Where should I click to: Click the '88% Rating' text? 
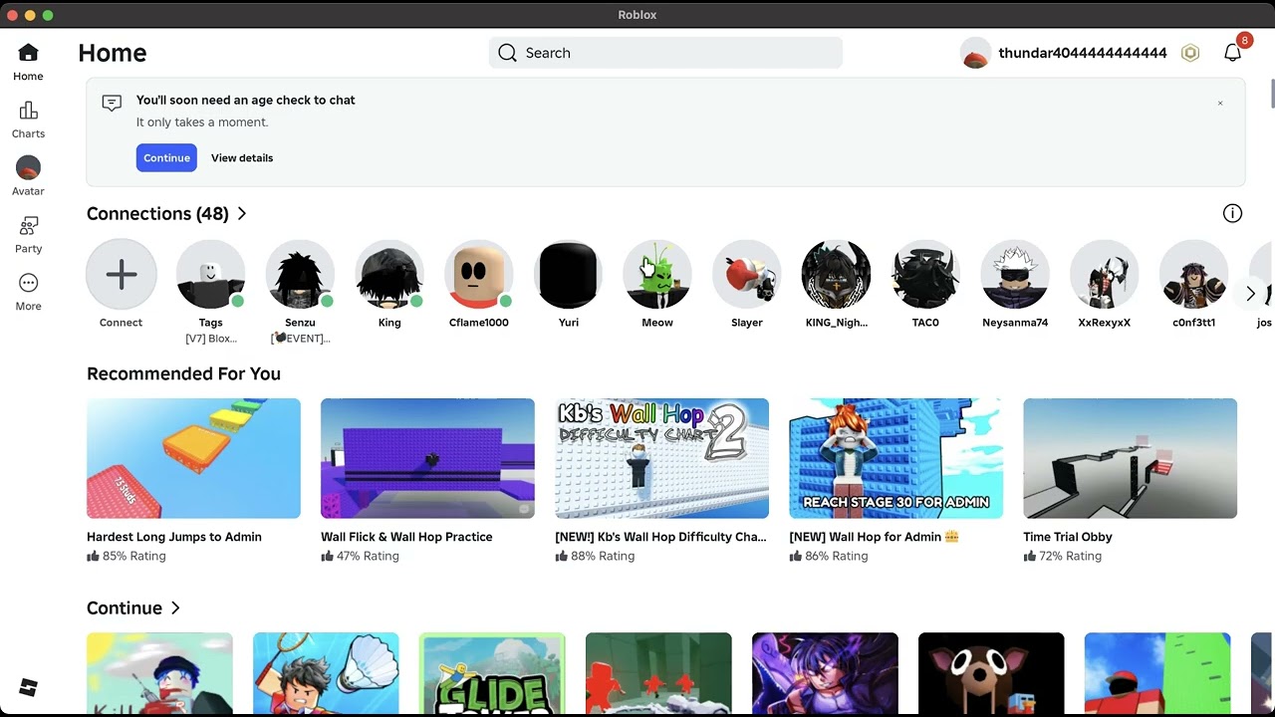(603, 556)
